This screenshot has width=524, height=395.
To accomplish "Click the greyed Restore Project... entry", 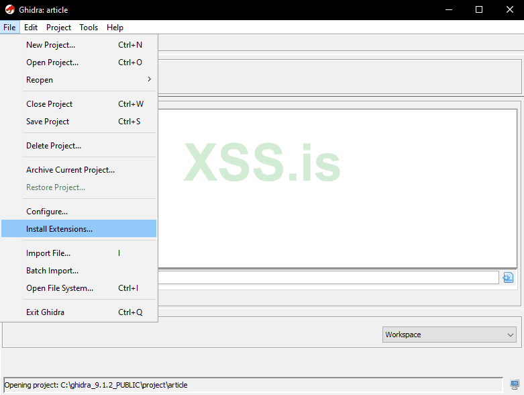I will point(79,187).
